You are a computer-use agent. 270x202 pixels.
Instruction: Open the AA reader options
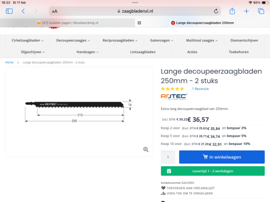point(55,11)
